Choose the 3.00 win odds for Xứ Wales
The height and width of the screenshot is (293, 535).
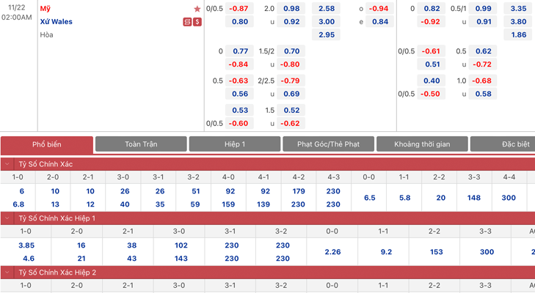(x=326, y=22)
